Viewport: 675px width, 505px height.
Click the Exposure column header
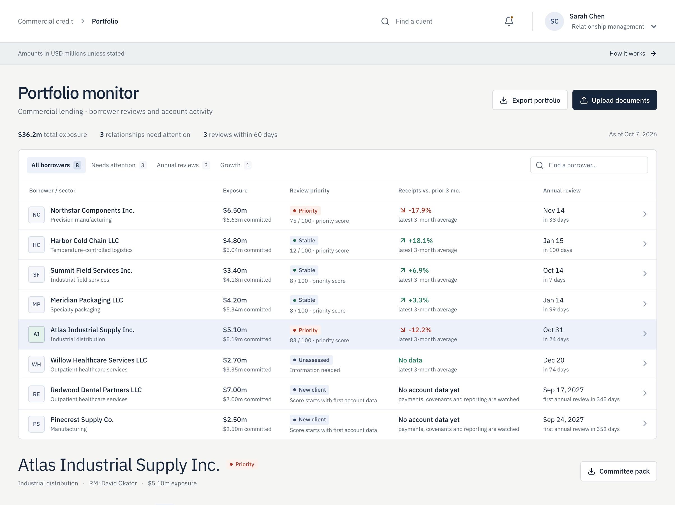[x=235, y=190]
